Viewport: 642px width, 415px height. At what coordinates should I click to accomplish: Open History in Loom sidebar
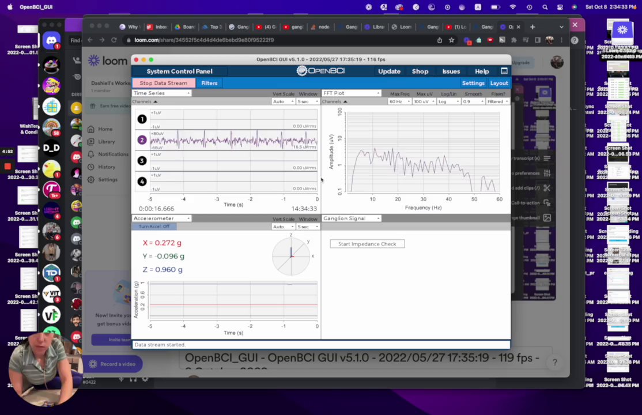click(x=101, y=167)
